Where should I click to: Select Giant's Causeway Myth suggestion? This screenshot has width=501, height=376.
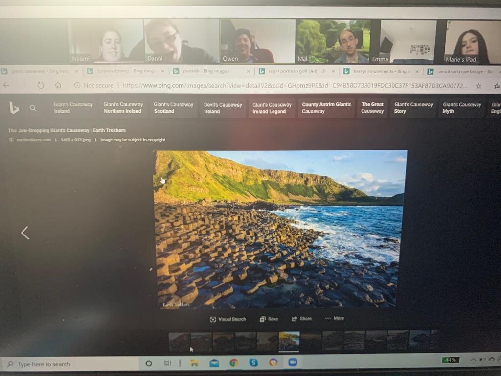[x=462, y=108]
